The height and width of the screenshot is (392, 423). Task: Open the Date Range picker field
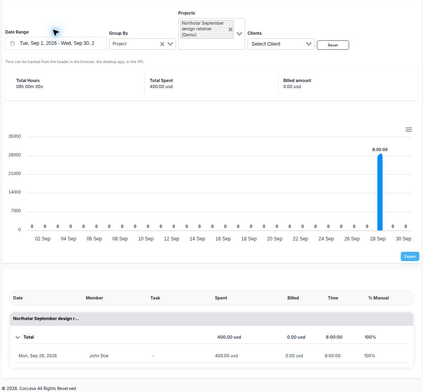point(56,43)
